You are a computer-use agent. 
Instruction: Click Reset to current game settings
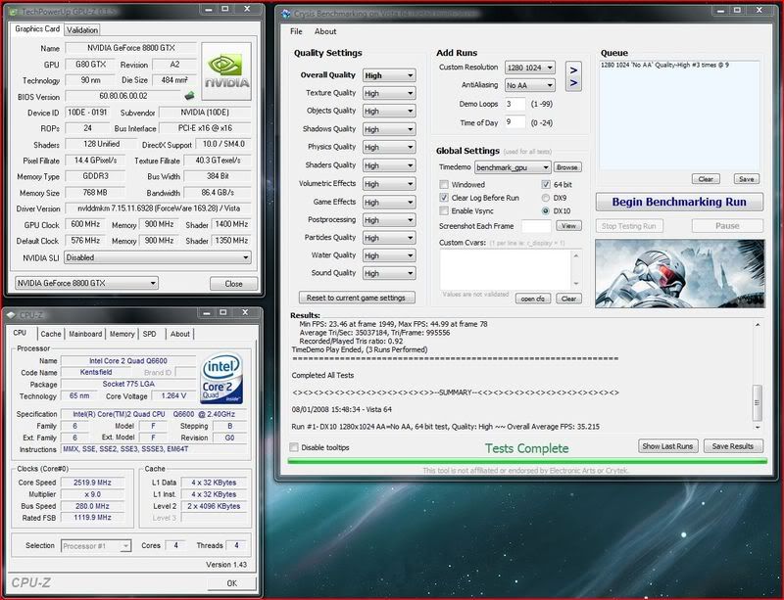click(x=357, y=298)
